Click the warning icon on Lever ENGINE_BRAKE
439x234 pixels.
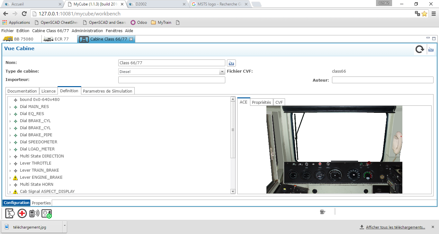coord(15,177)
